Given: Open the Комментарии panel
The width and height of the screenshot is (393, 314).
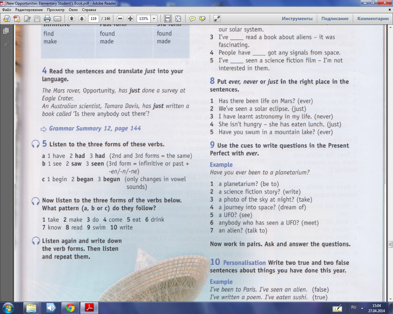Looking at the screenshot, I should [x=373, y=19].
